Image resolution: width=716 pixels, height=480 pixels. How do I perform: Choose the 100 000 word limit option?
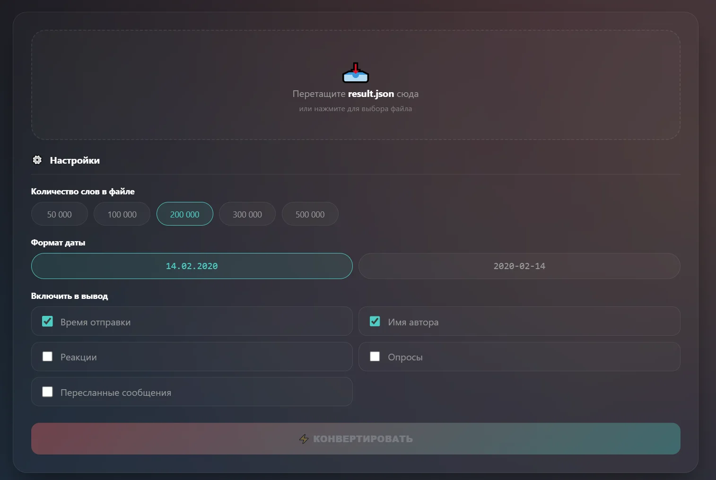pyautogui.click(x=122, y=214)
